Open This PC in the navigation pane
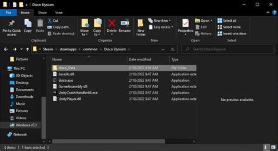This screenshot has width=278, height=151. point(16,69)
